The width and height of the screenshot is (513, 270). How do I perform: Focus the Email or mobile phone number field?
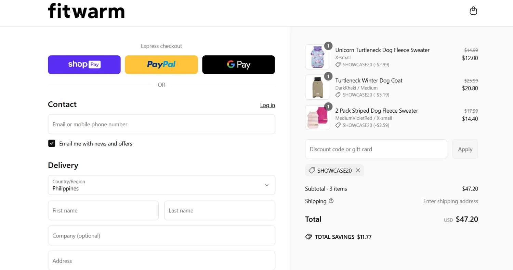tap(161, 124)
